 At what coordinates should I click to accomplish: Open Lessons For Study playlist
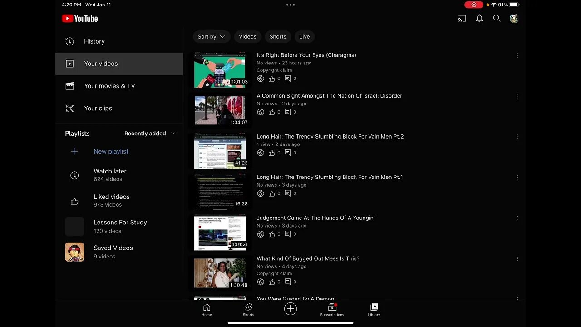119,227
